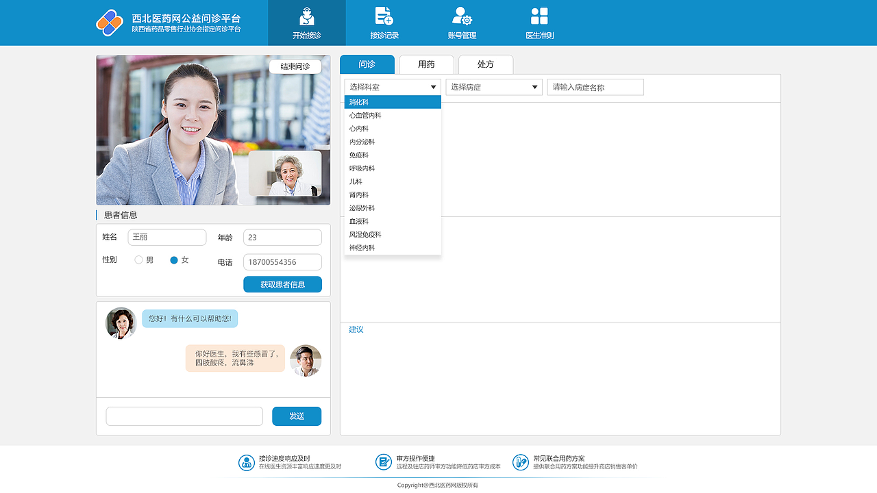Click the 接诊速度响应及时 footer icon

click(x=247, y=462)
